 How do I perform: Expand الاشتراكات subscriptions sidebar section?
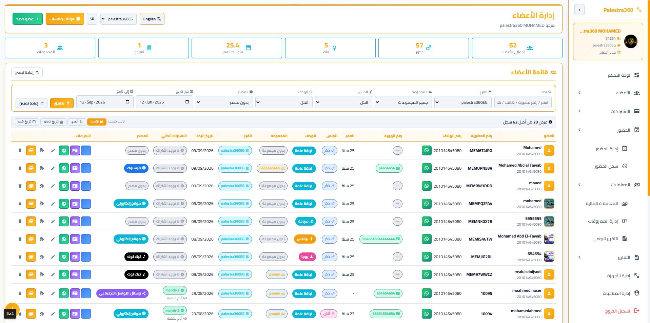[x=609, y=111]
